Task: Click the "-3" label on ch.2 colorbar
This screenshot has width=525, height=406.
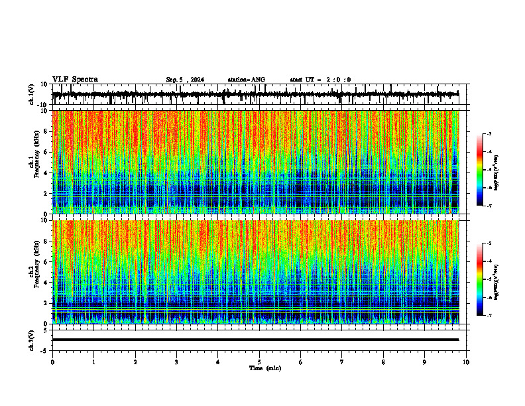Action: click(x=489, y=243)
